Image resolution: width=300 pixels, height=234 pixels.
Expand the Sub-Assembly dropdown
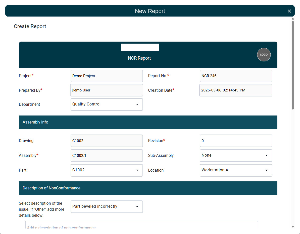click(x=236, y=156)
